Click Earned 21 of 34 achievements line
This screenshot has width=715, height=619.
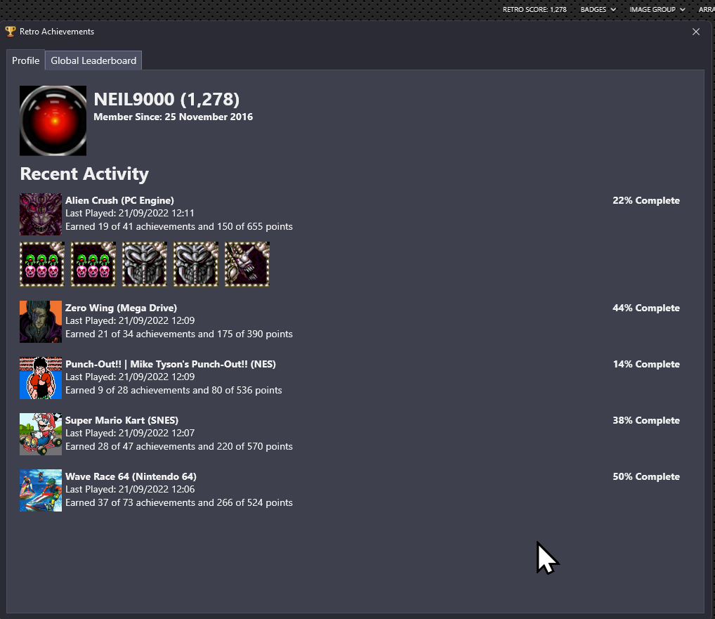(x=178, y=334)
